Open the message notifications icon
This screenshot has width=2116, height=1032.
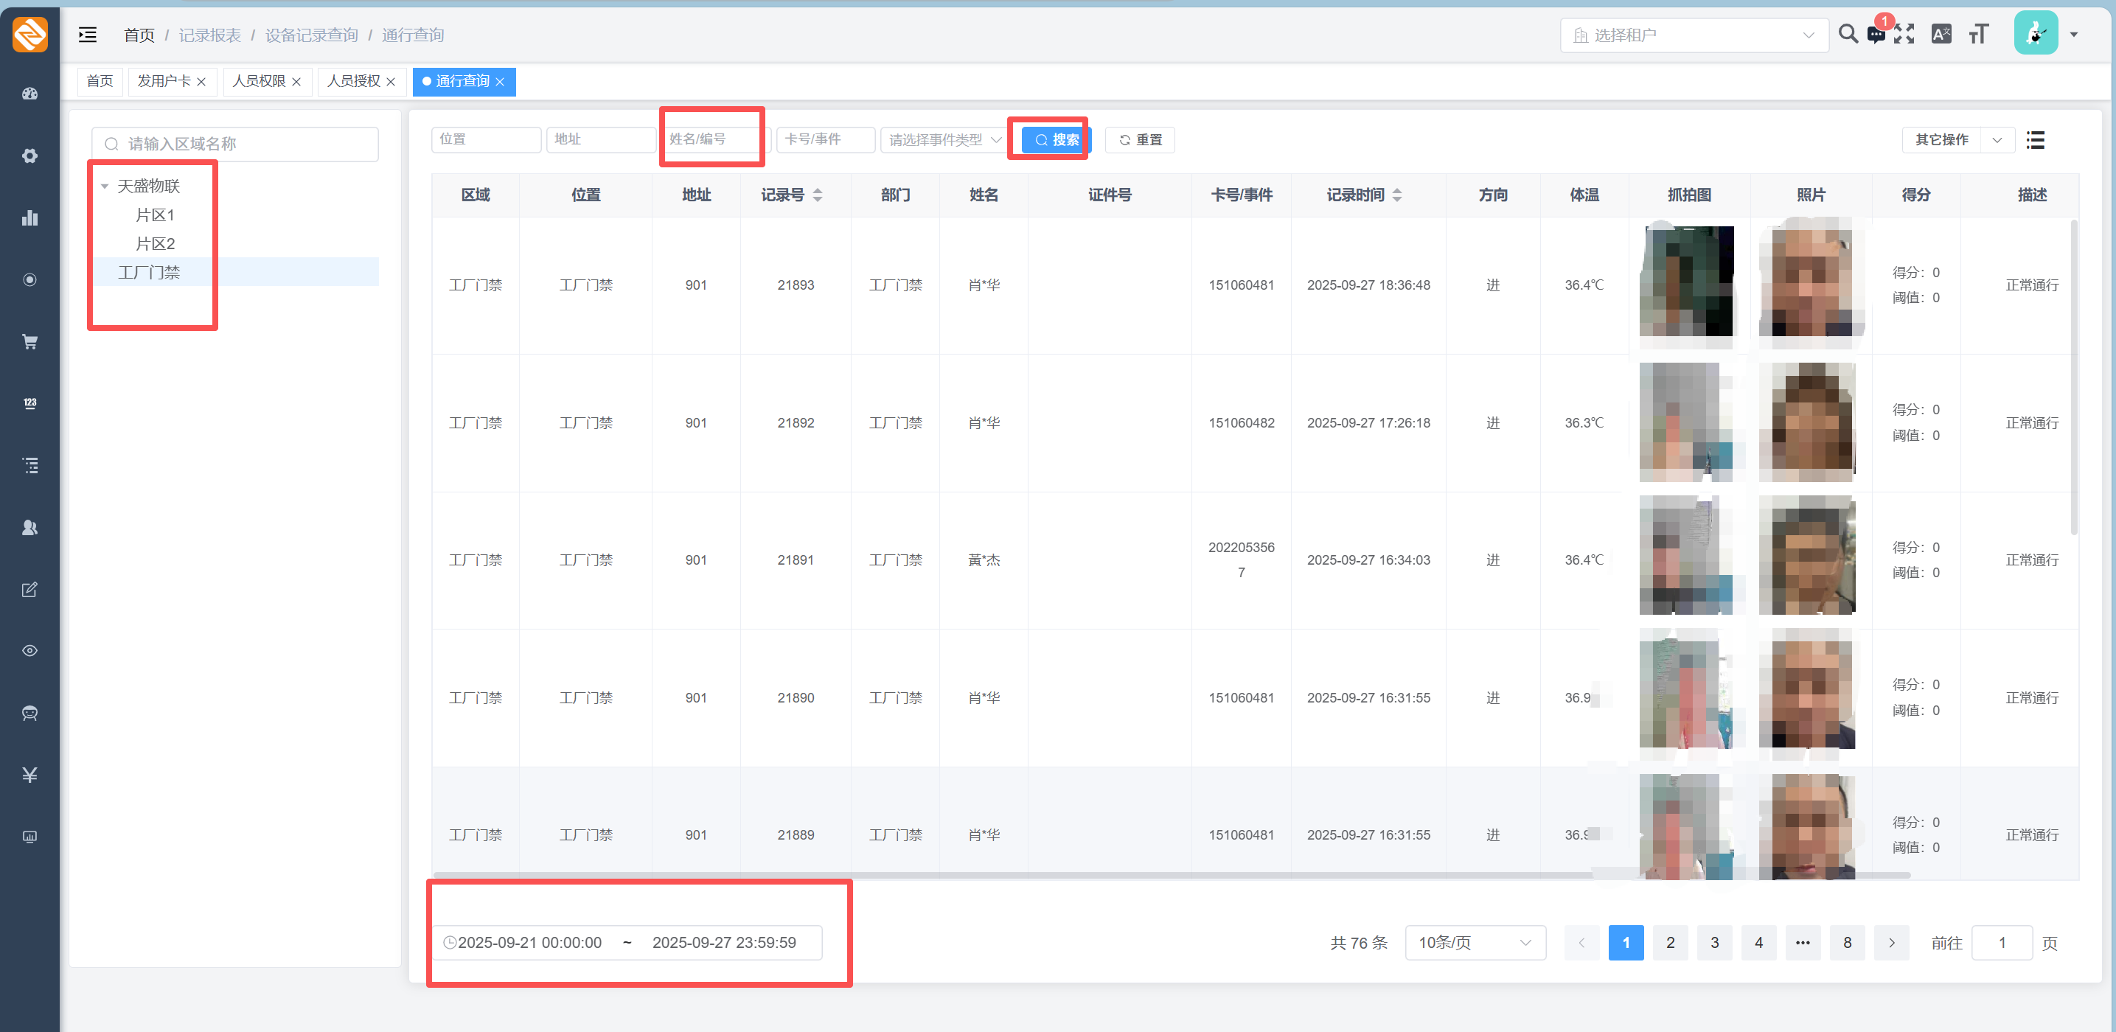pos(1876,35)
